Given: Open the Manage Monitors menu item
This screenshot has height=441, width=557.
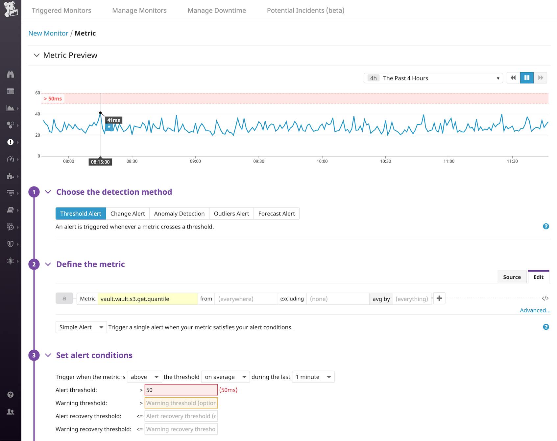Looking at the screenshot, I should [139, 10].
